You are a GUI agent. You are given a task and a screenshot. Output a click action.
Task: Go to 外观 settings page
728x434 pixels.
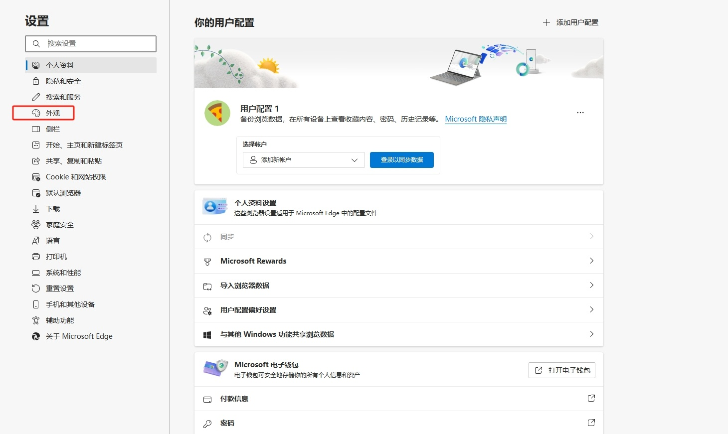pos(91,113)
